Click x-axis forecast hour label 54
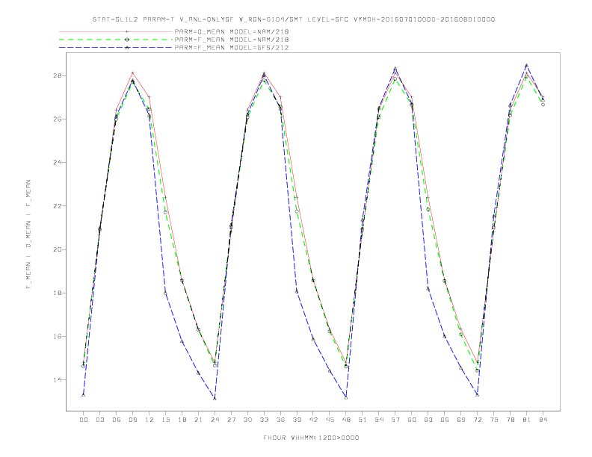592x457 pixels. pos(379,420)
